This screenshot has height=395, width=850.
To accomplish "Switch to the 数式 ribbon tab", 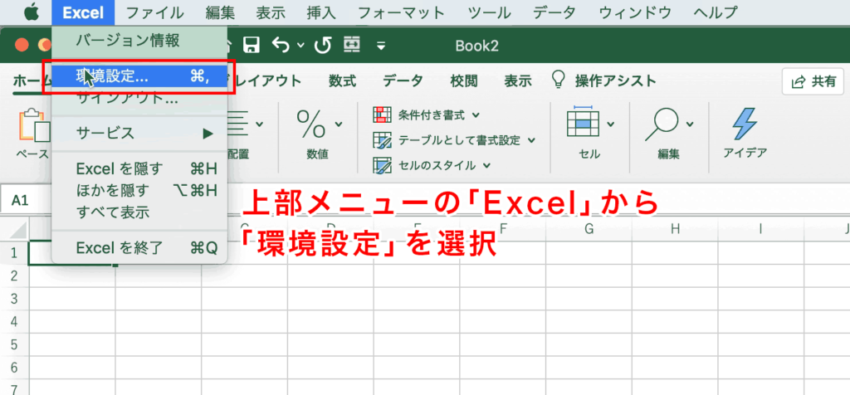I will pos(342,81).
